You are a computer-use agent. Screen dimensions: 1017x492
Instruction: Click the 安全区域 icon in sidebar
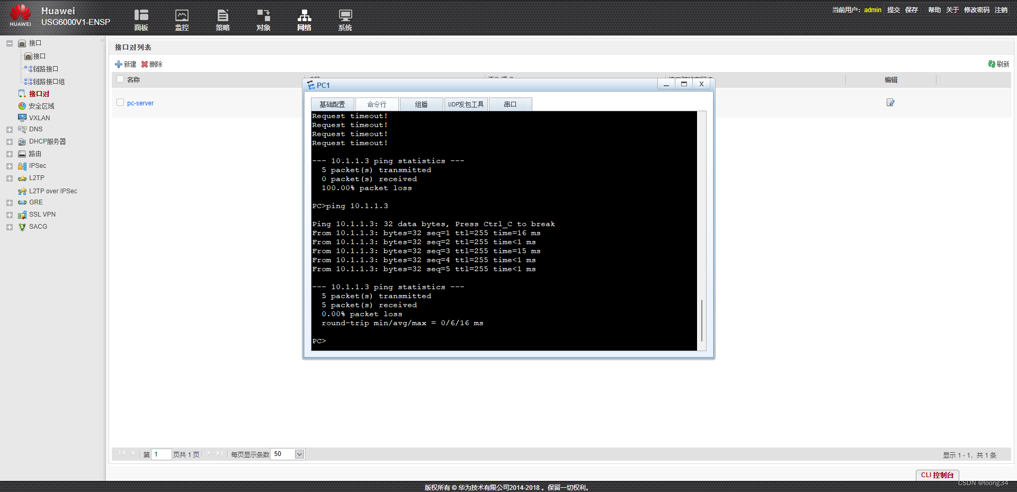(22, 106)
